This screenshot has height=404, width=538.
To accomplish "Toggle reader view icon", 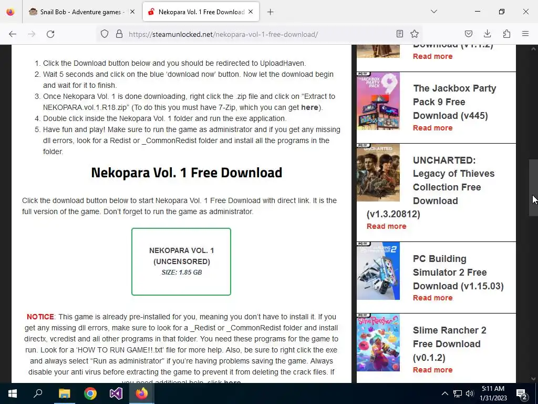I will 400,34.
